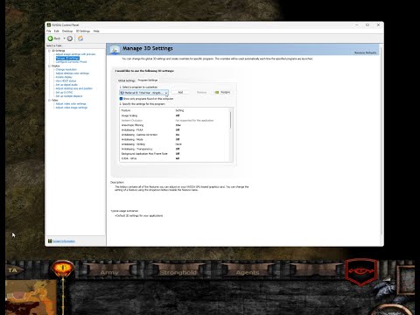Open the Set up digital audio task
The width and height of the screenshot is (420, 315).
[66, 85]
